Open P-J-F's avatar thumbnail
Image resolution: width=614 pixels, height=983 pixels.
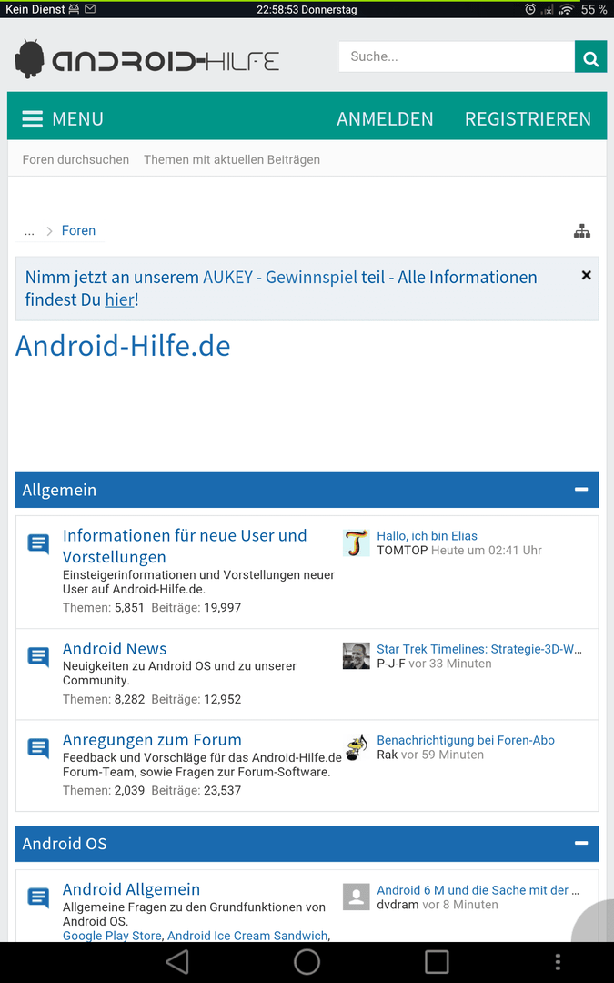(356, 655)
